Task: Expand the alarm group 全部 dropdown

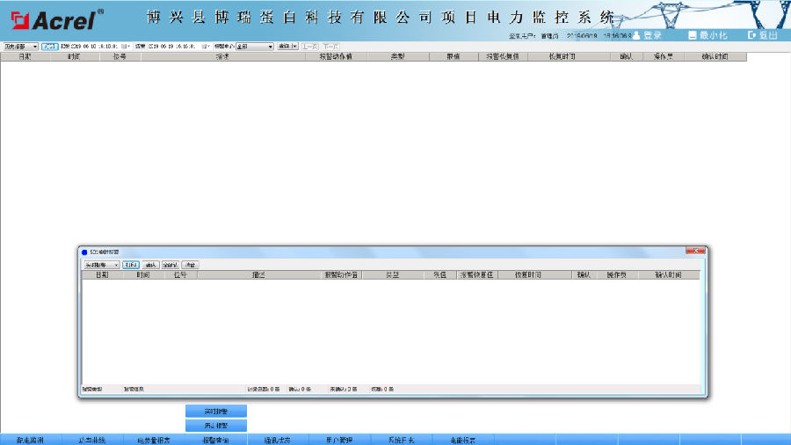Action: (x=255, y=47)
